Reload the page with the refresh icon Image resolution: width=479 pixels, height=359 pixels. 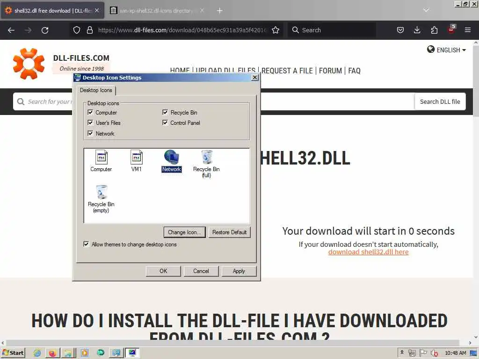[x=45, y=30]
